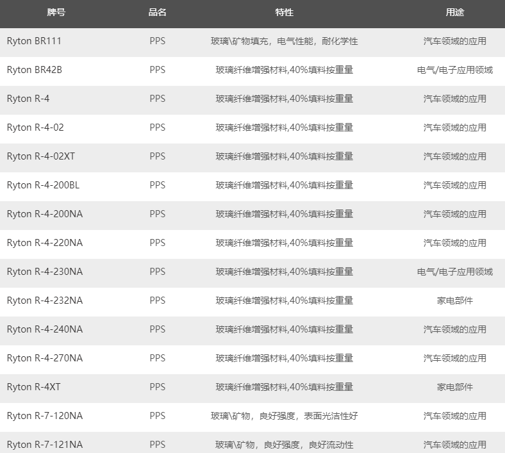Viewport: 505px width, 453px height.
Task: Open the Ryton R-4-200NA grade
Action: [44, 214]
